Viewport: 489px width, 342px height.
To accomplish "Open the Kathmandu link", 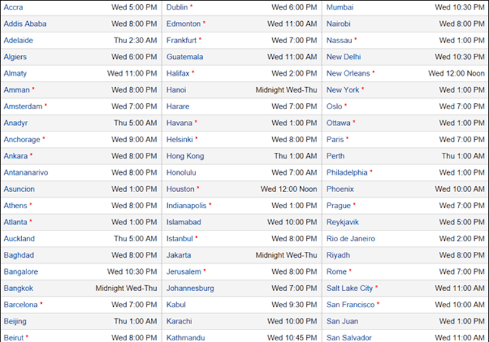I will pyautogui.click(x=186, y=338).
